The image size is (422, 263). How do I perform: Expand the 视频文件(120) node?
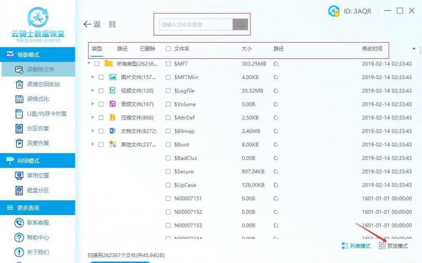[93, 90]
